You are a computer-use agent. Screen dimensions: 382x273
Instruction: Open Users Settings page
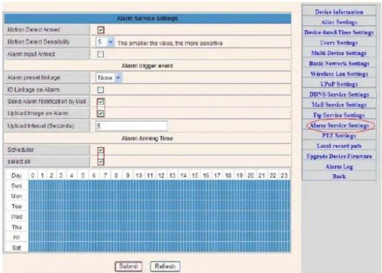point(339,43)
